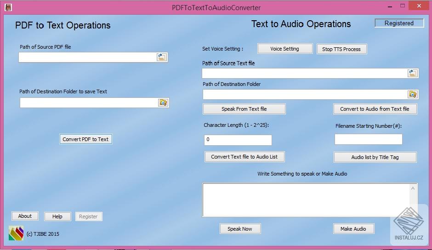Click the greyed Register button
Image resolution: width=432 pixels, height=250 pixels.
88,216
